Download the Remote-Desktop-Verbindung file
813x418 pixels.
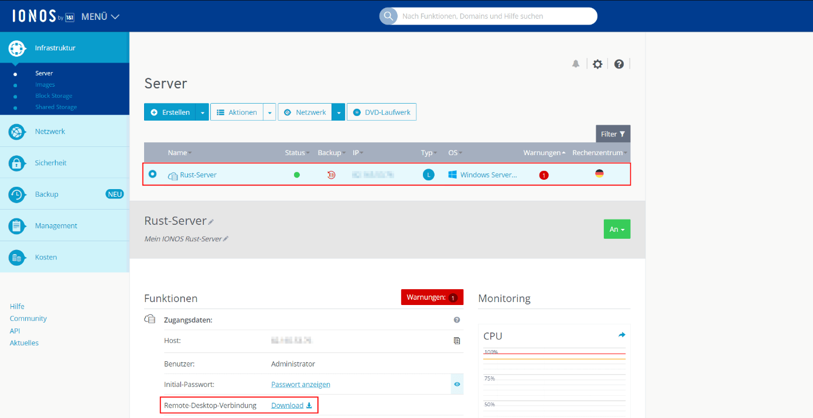coord(292,405)
